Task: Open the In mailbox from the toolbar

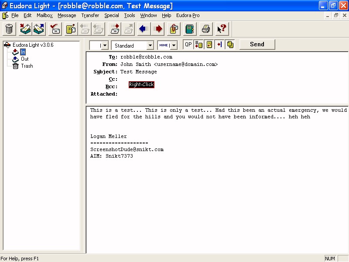Action: [x=25, y=29]
